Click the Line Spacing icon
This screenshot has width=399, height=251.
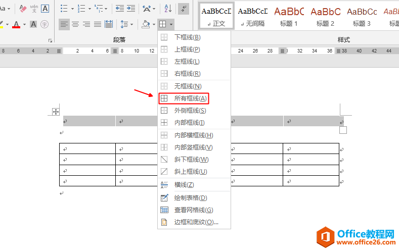[124, 24]
